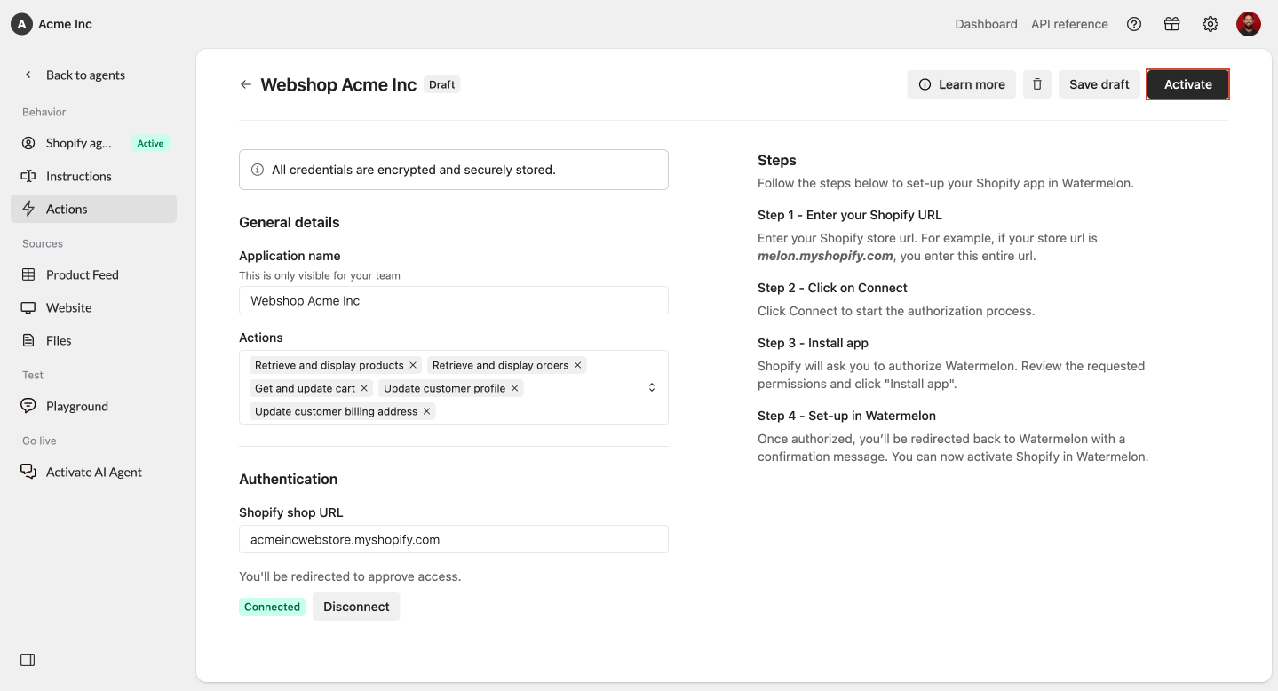The image size is (1278, 691).
Task: Remove the Get and update cart tag
Action: (x=364, y=388)
